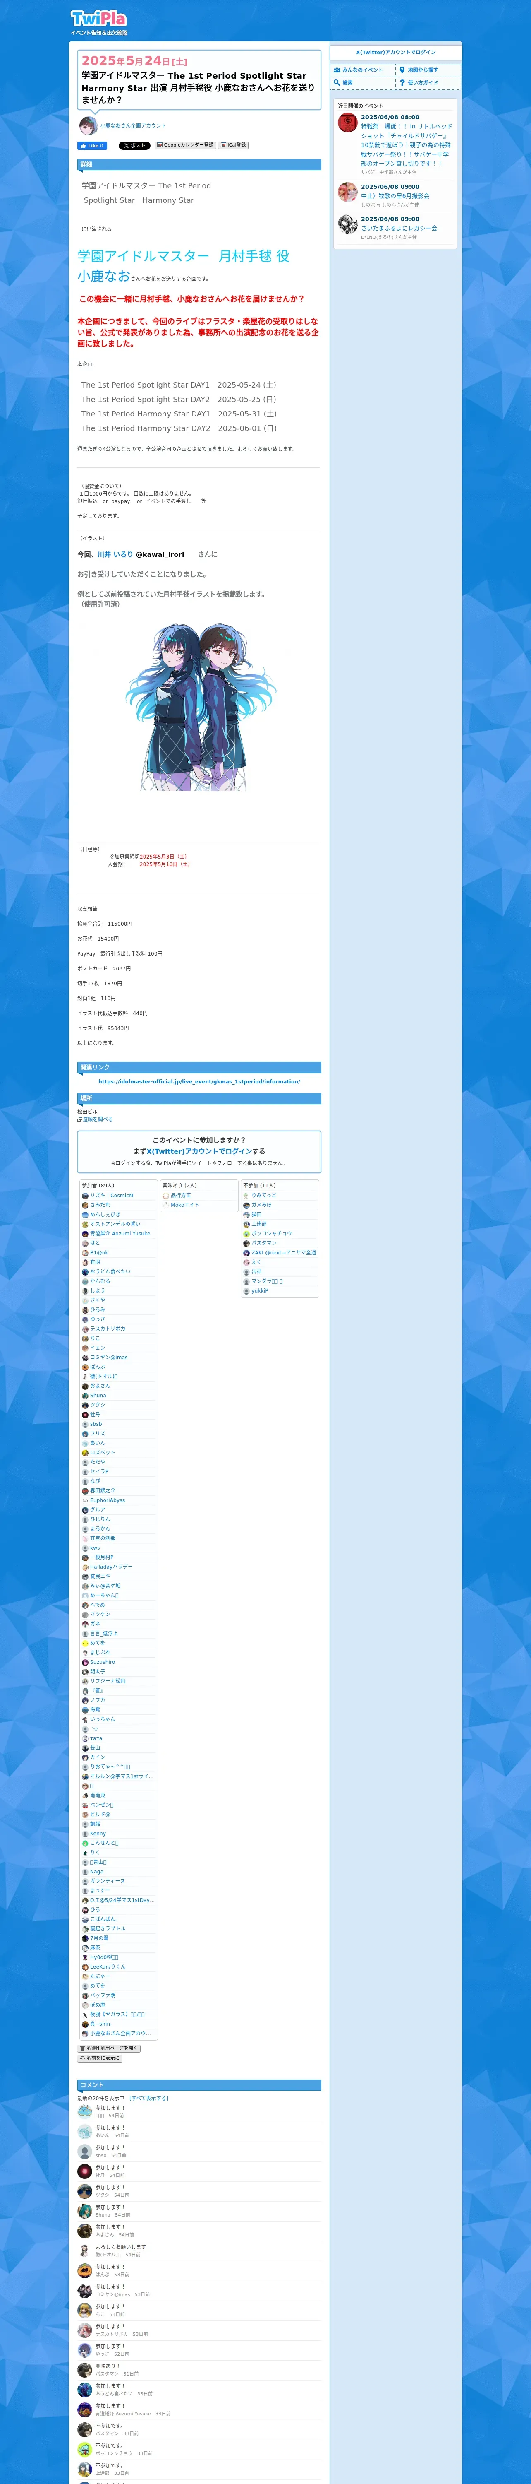Open 中止）牧歌の里6月撮影会 event link

pos(395,196)
